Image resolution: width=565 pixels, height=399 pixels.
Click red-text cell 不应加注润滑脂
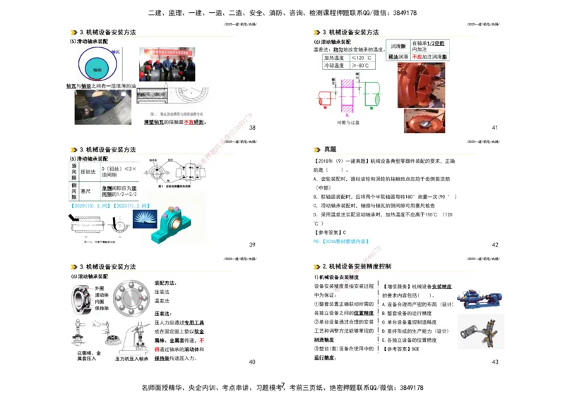point(430,57)
